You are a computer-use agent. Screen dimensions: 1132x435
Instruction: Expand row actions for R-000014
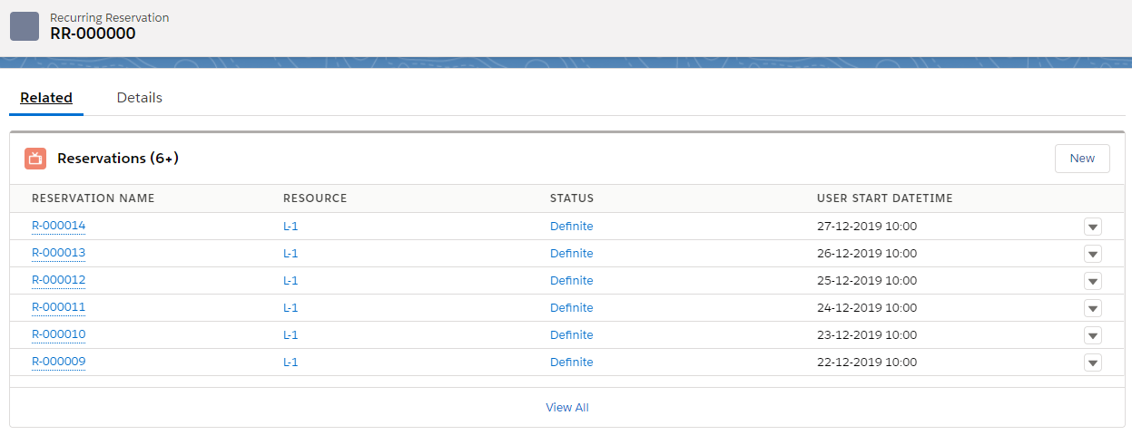(x=1092, y=227)
